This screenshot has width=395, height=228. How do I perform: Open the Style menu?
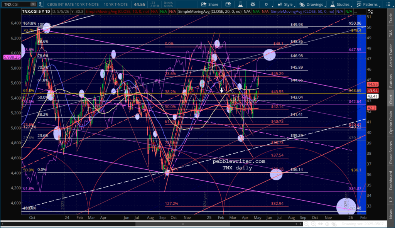pyautogui.click(x=286, y=4)
